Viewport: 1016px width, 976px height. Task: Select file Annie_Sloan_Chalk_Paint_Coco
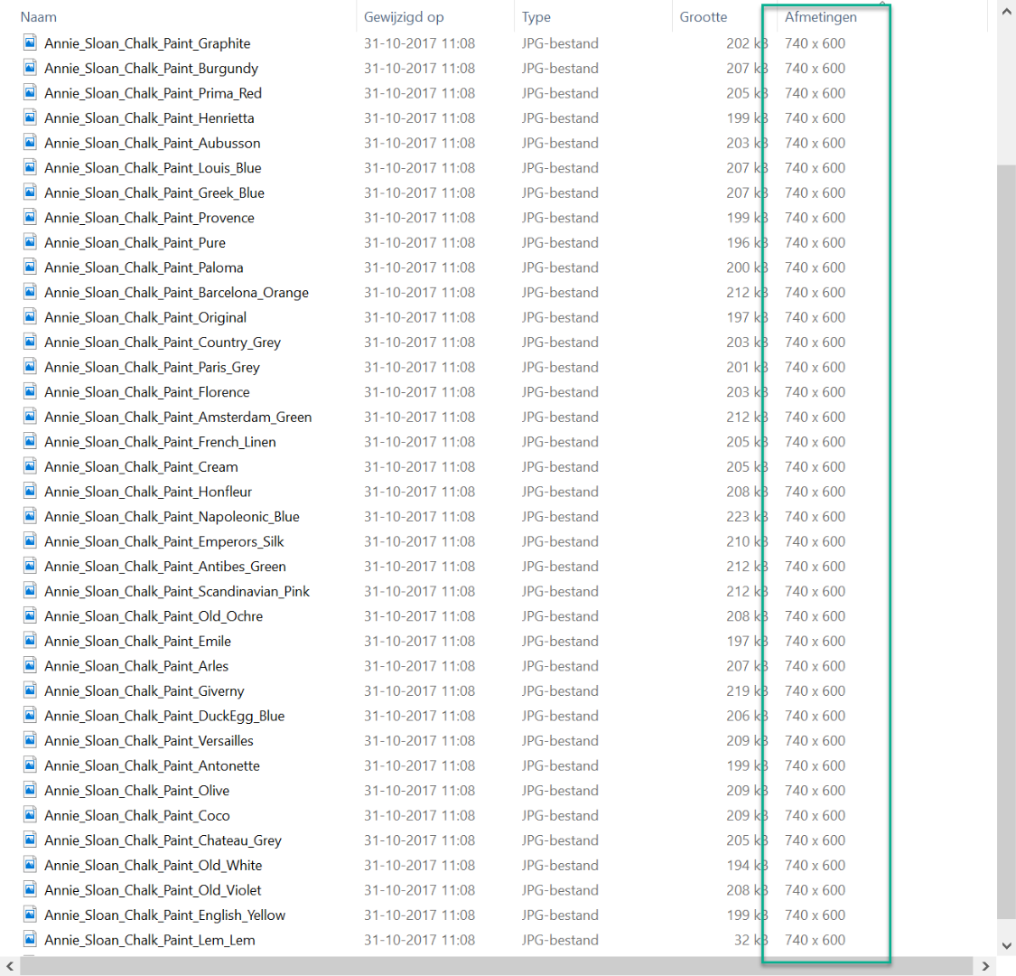click(136, 816)
